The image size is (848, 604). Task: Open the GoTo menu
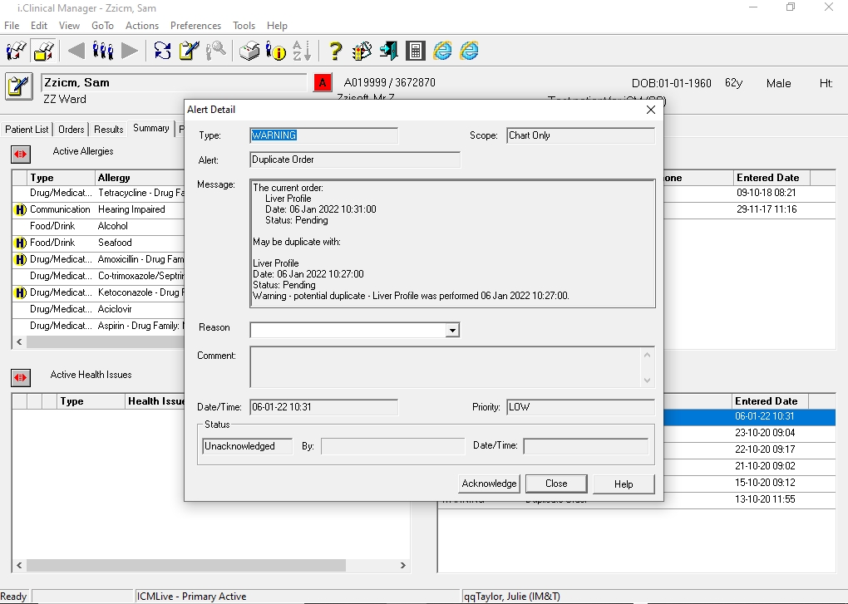point(103,26)
